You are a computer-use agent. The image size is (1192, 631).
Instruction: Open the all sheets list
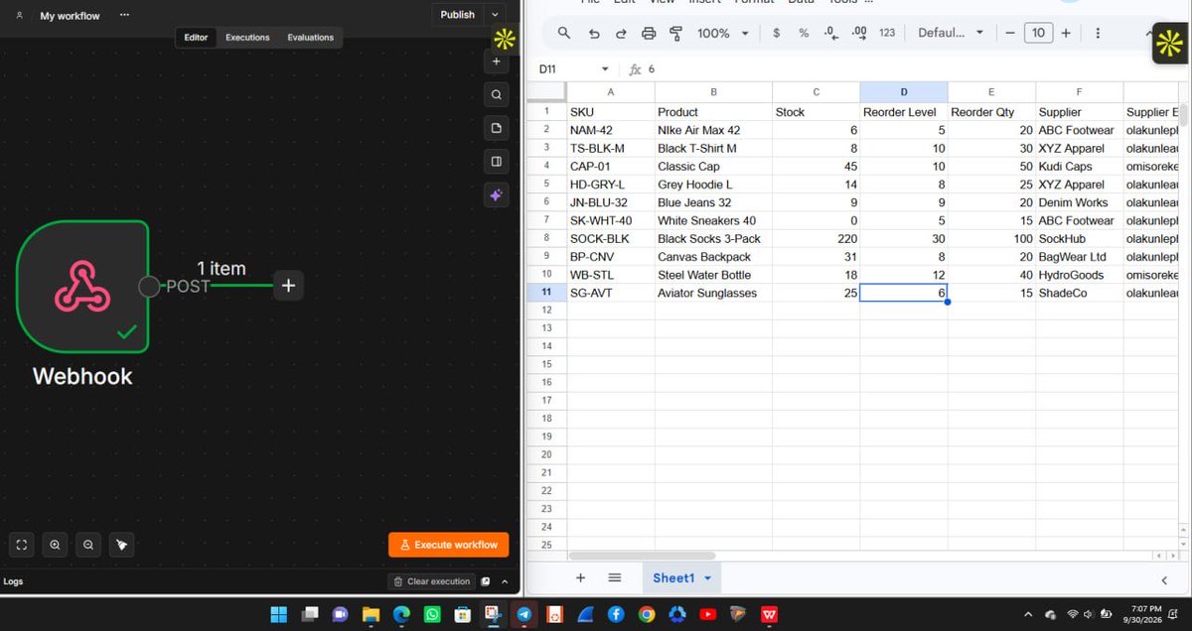tap(615, 578)
